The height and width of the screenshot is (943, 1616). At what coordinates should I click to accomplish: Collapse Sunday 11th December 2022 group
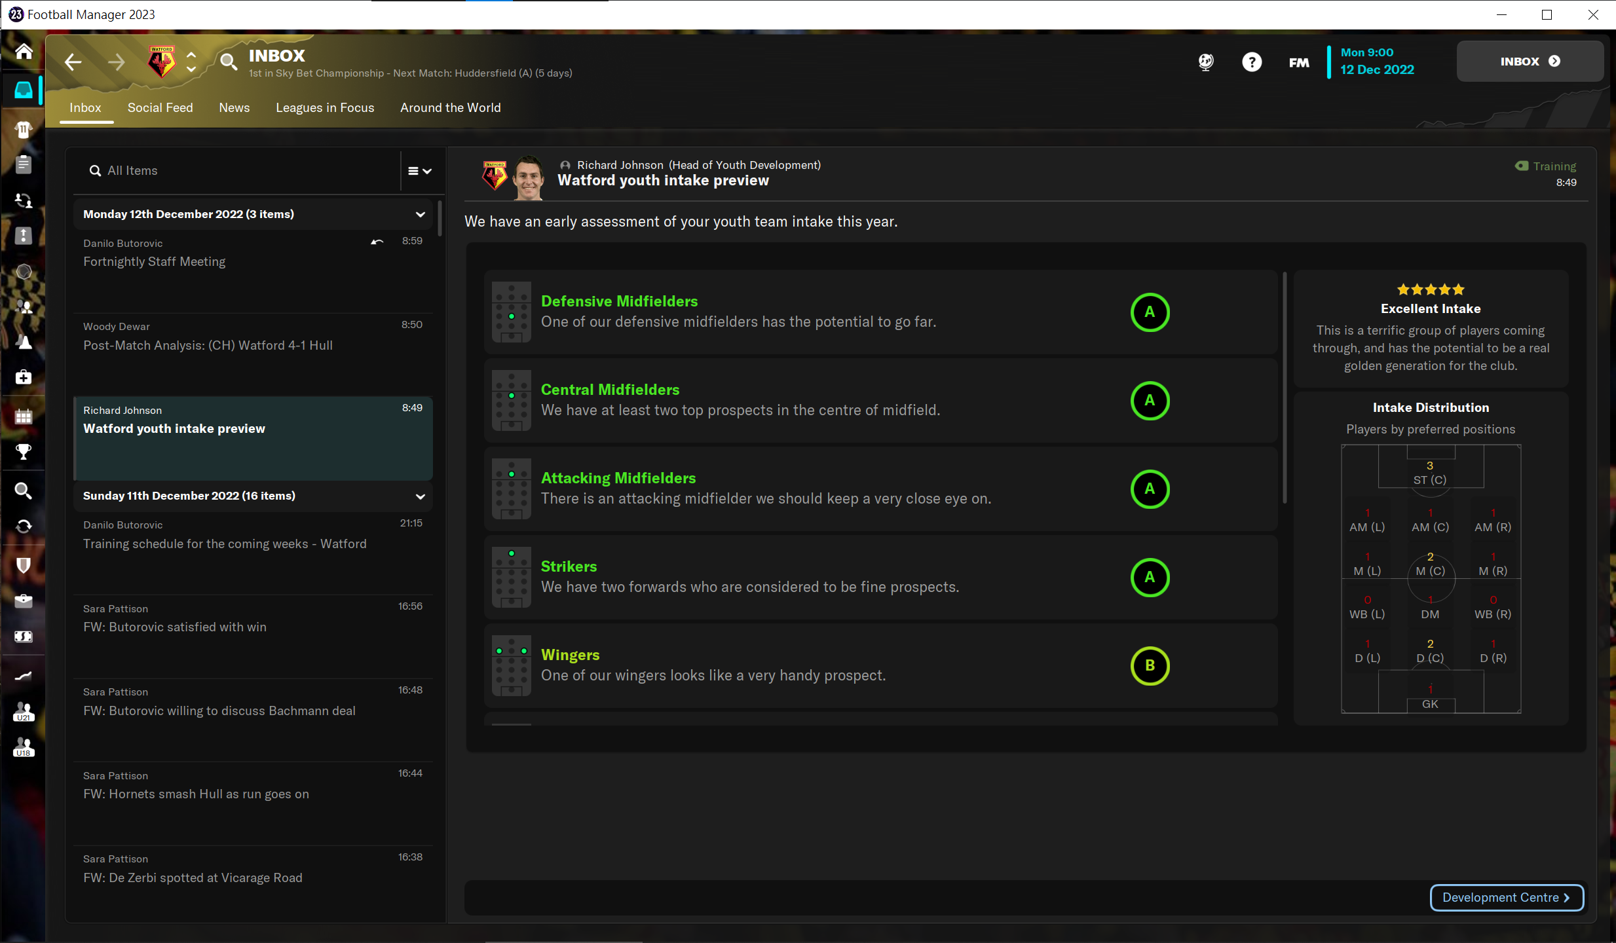420,496
